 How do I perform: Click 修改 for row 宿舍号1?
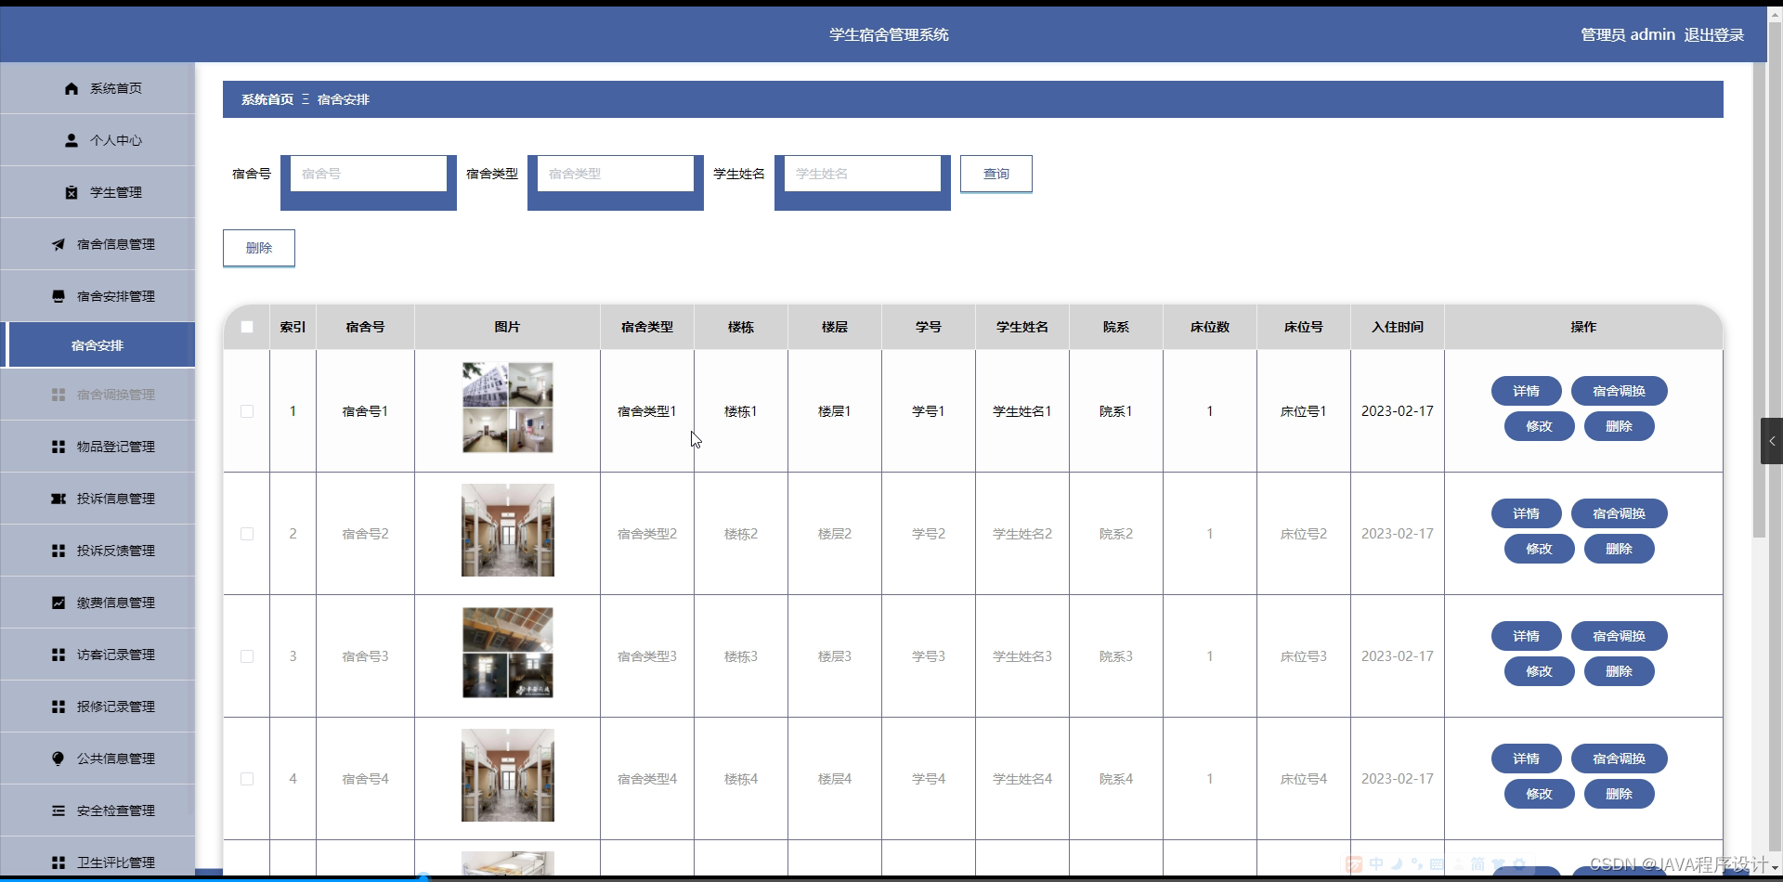pos(1540,426)
